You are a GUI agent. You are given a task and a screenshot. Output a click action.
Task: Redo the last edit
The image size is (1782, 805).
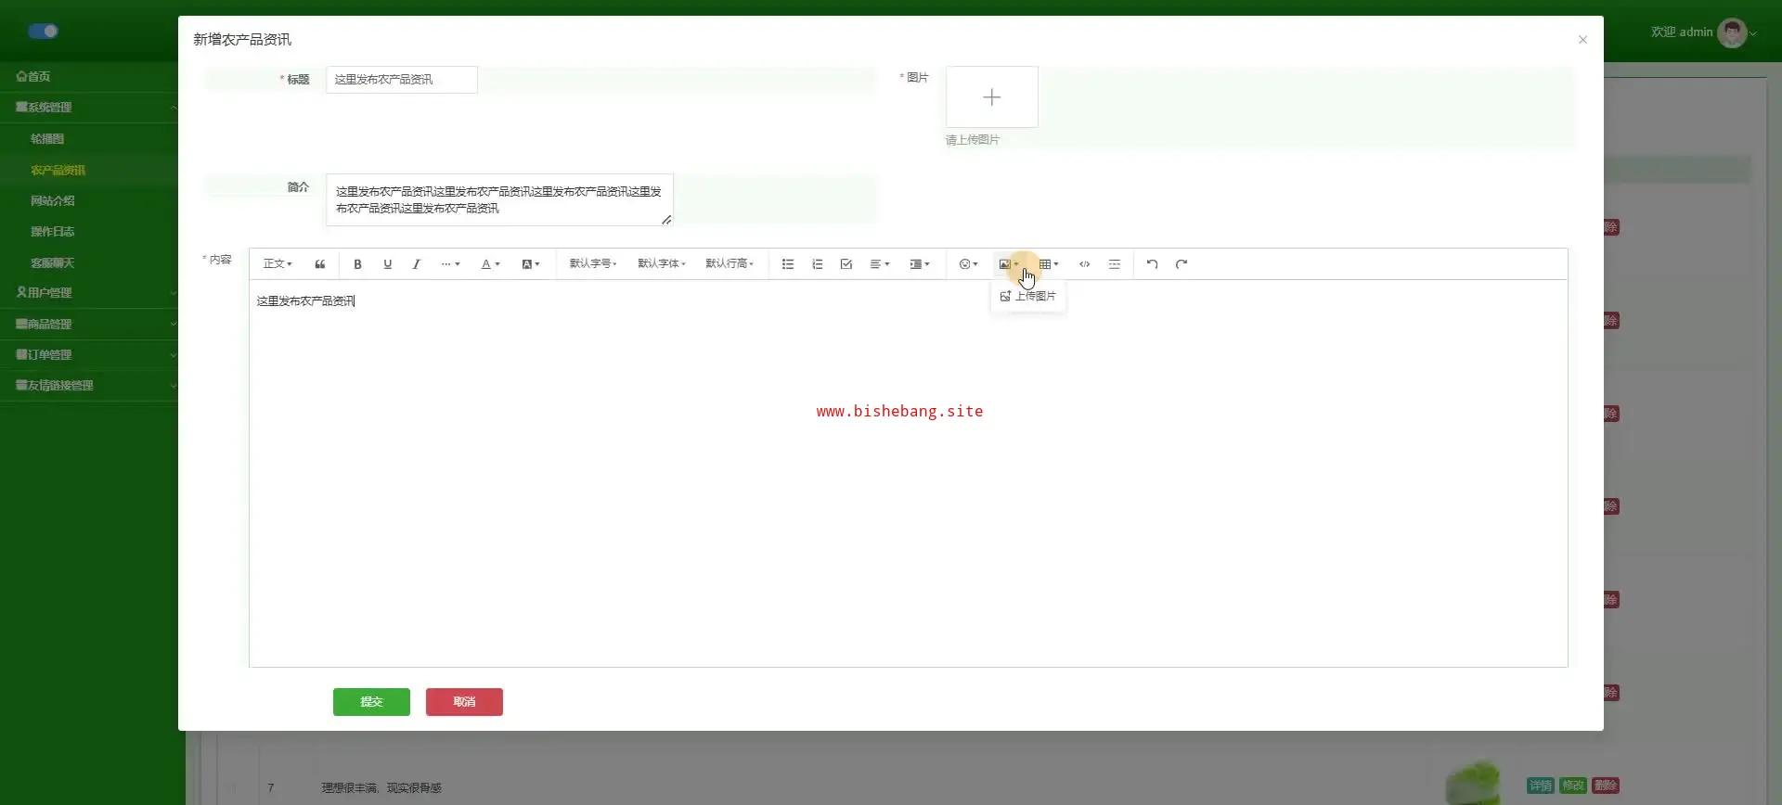pyautogui.click(x=1182, y=264)
